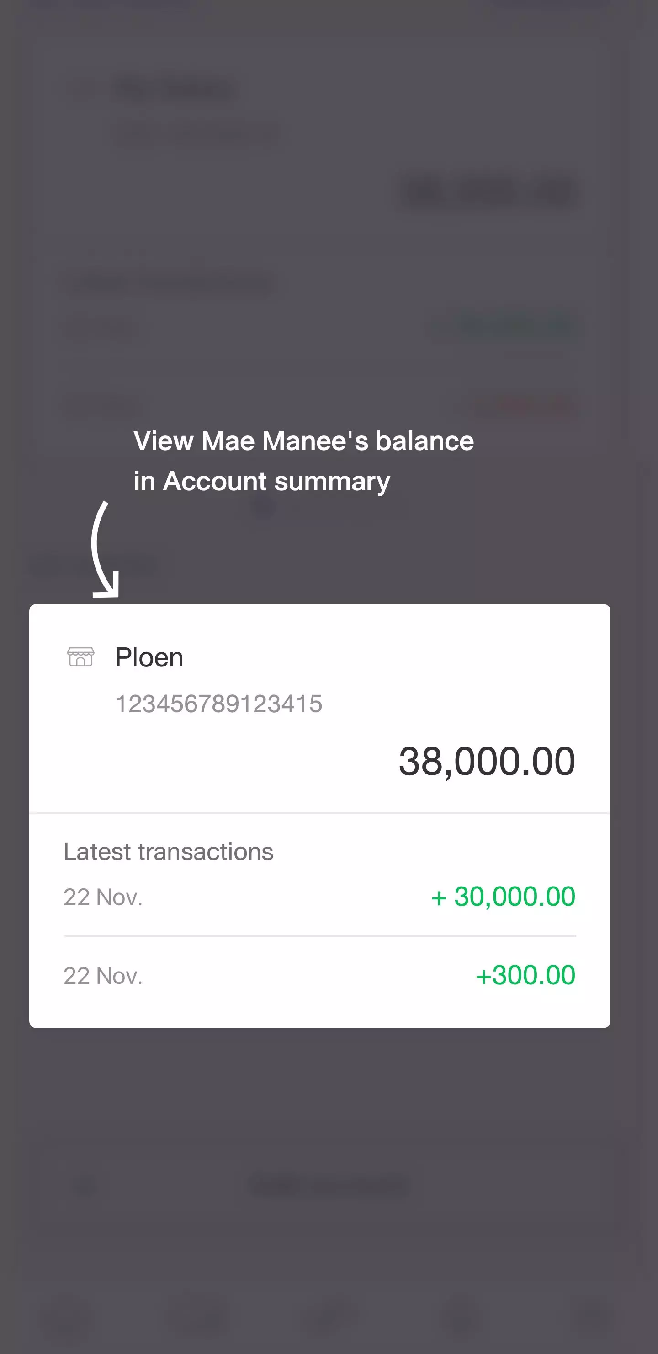Select the first 22 Nov. transaction date
Screen dimensions: 658x1354
(103, 897)
